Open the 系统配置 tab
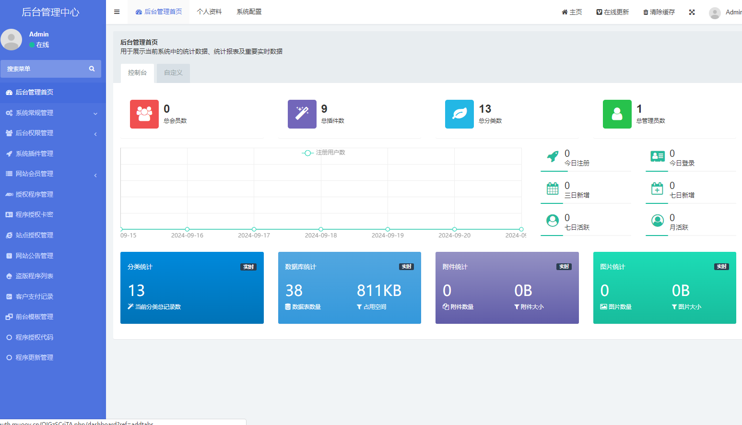The height and width of the screenshot is (425, 742). pyautogui.click(x=249, y=12)
